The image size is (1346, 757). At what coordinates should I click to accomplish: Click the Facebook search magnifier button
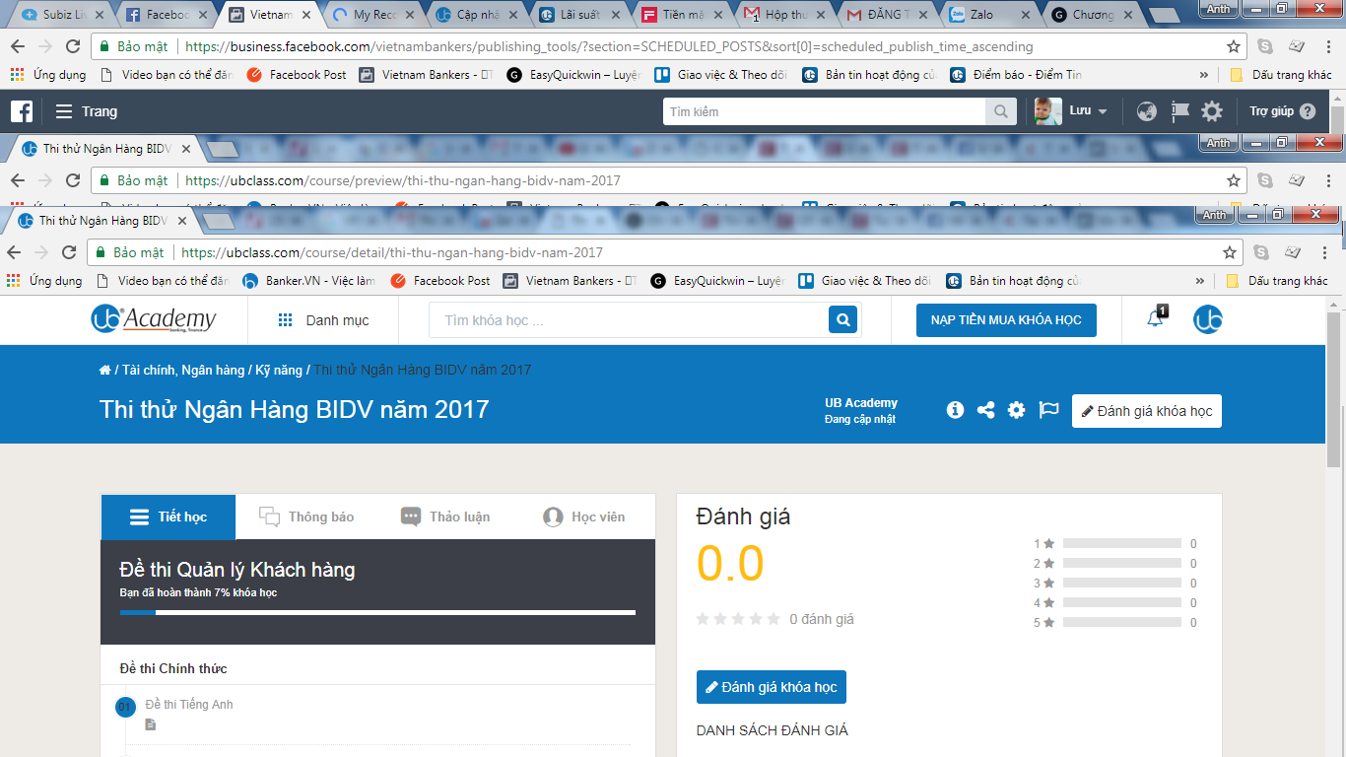(x=1001, y=111)
